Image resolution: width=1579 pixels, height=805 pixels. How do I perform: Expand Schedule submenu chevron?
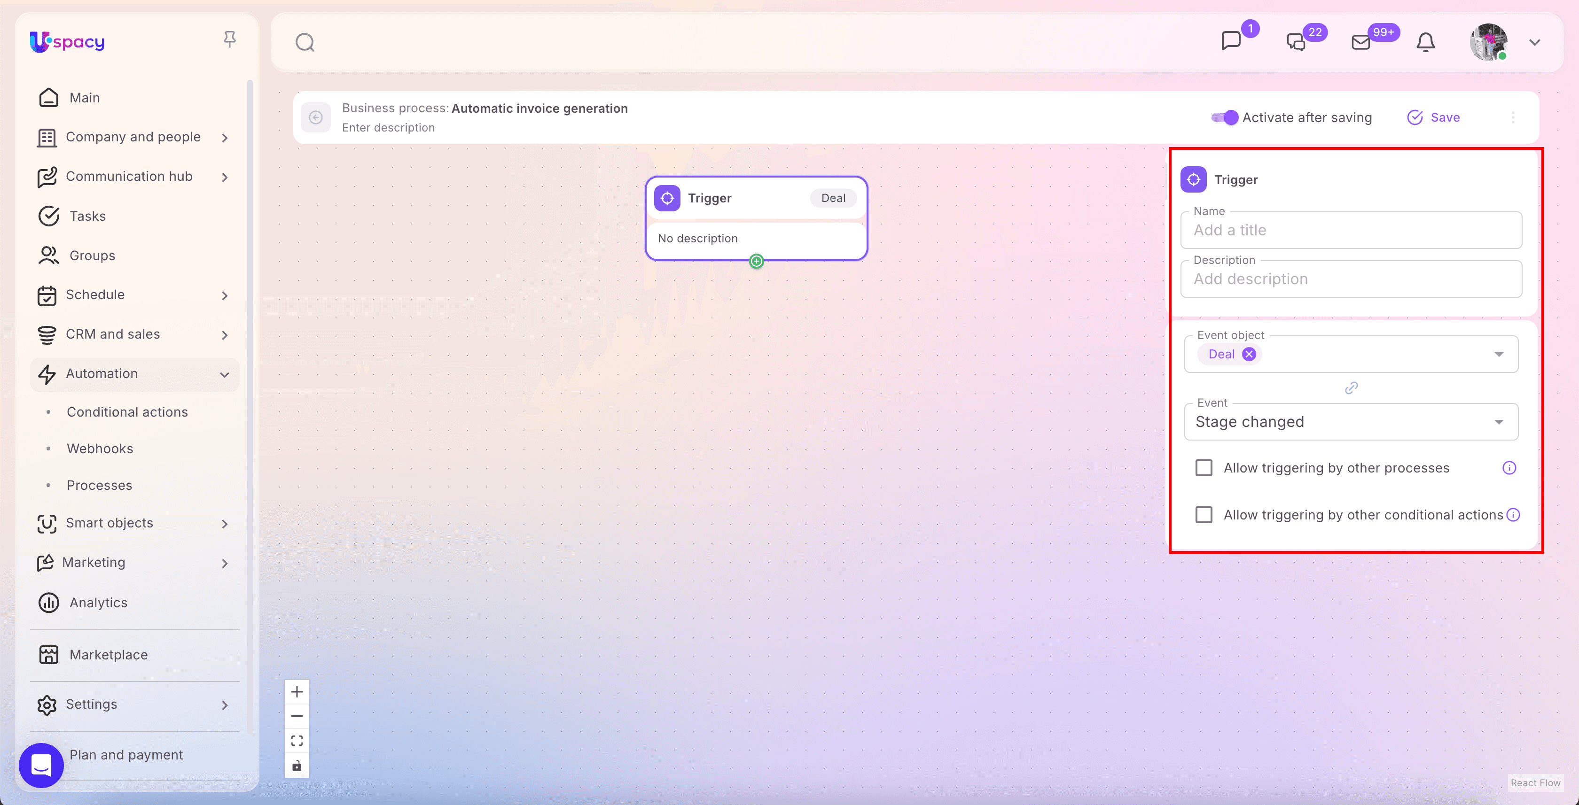[x=225, y=295]
